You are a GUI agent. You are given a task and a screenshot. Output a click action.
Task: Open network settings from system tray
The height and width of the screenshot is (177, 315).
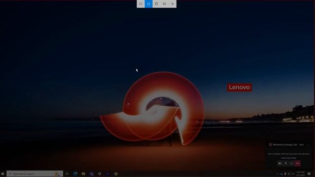click(289, 174)
